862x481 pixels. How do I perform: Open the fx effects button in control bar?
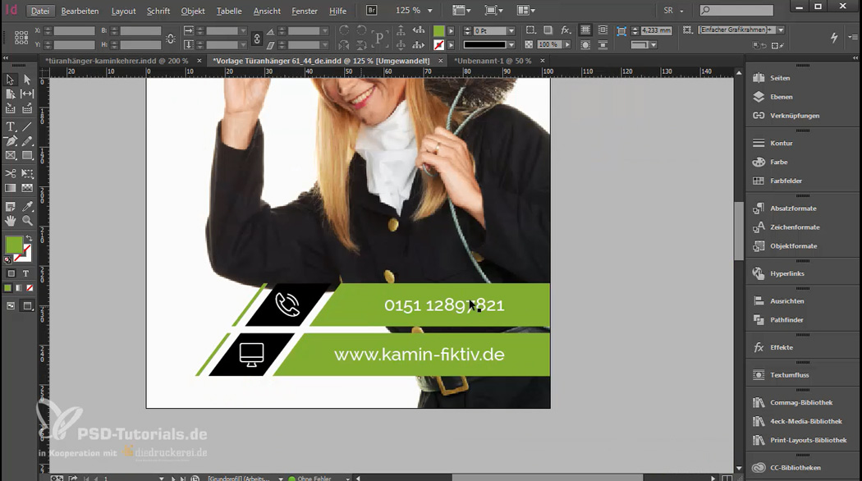tap(566, 30)
